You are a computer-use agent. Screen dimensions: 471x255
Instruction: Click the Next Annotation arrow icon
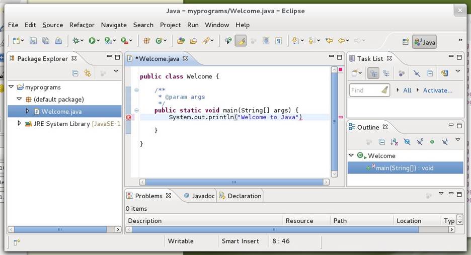coord(295,41)
